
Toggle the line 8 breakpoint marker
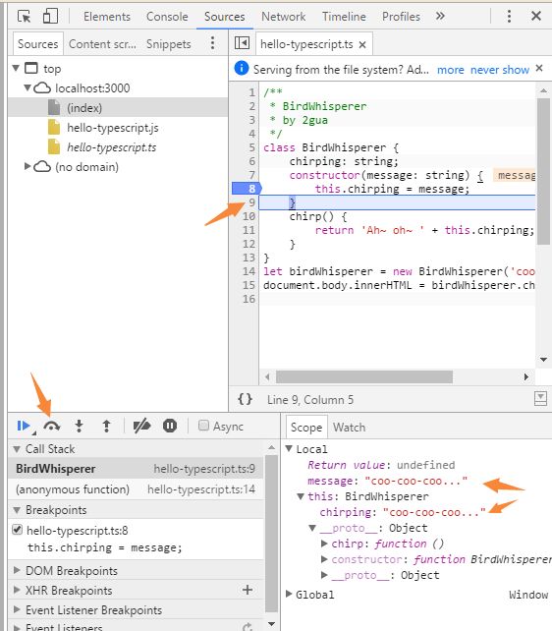click(247, 189)
